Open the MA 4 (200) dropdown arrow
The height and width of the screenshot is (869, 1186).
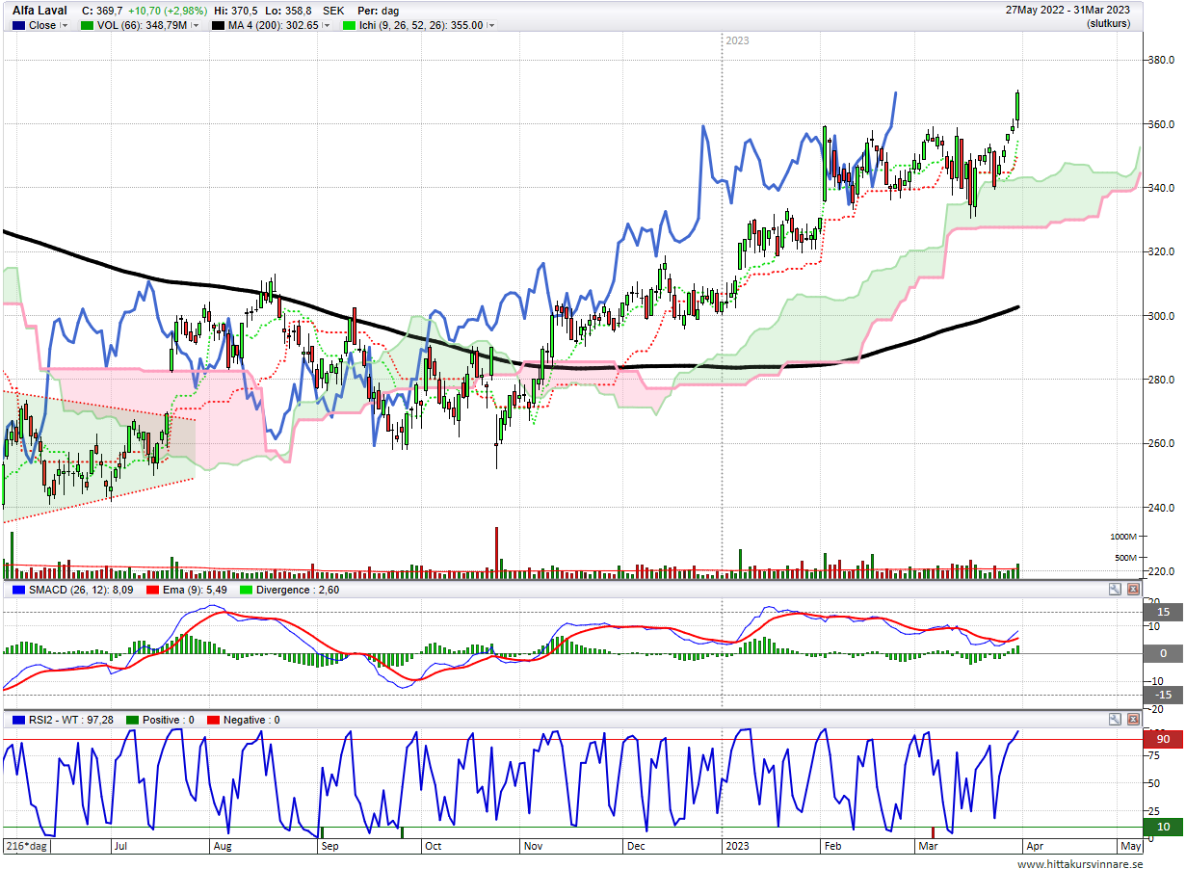coord(326,26)
